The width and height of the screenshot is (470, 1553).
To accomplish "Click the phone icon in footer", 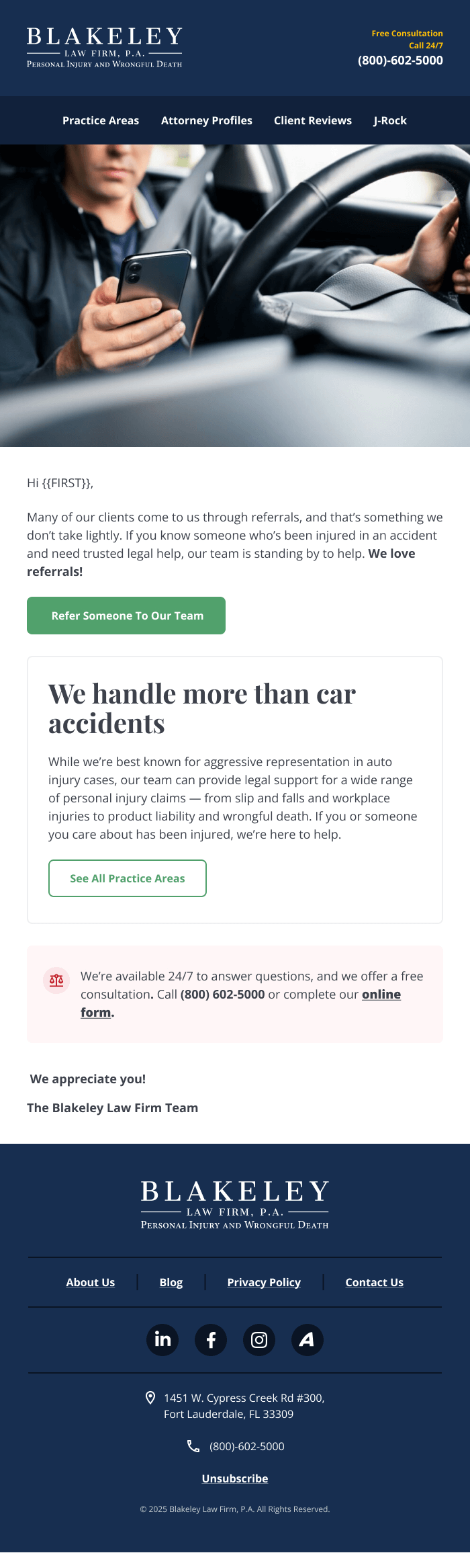I will [193, 1446].
